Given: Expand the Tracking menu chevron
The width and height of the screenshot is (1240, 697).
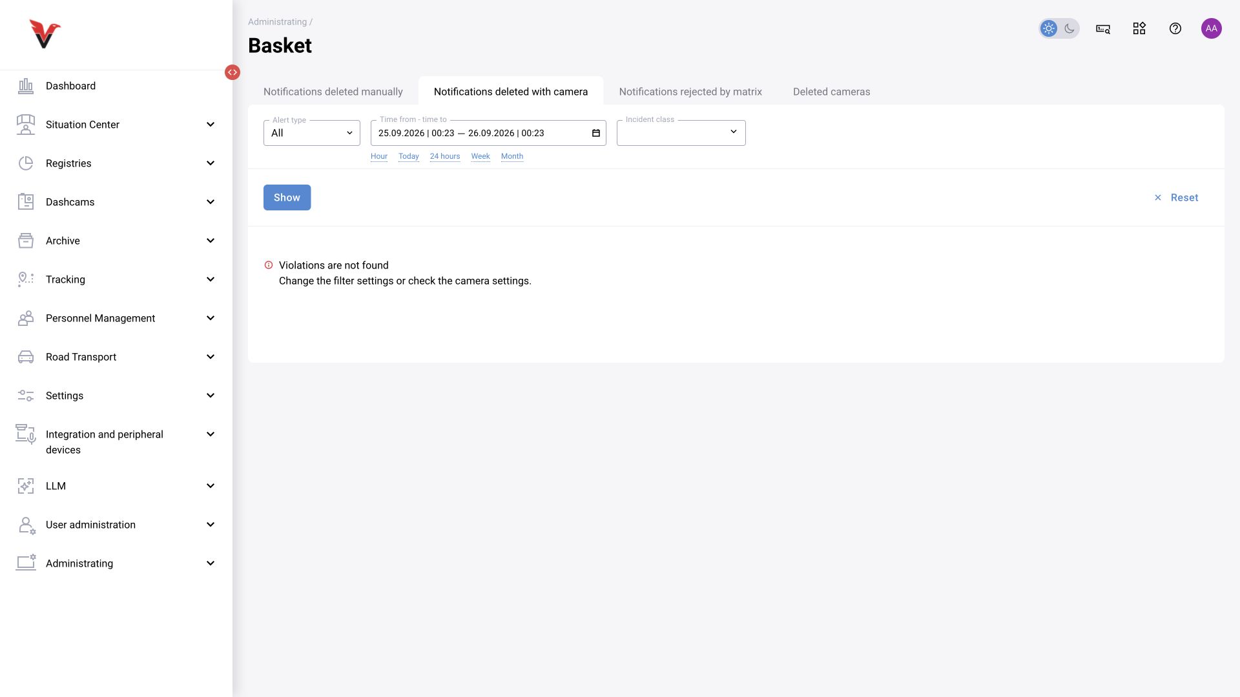Looking at the screenshot, I should tap(211, 279).
